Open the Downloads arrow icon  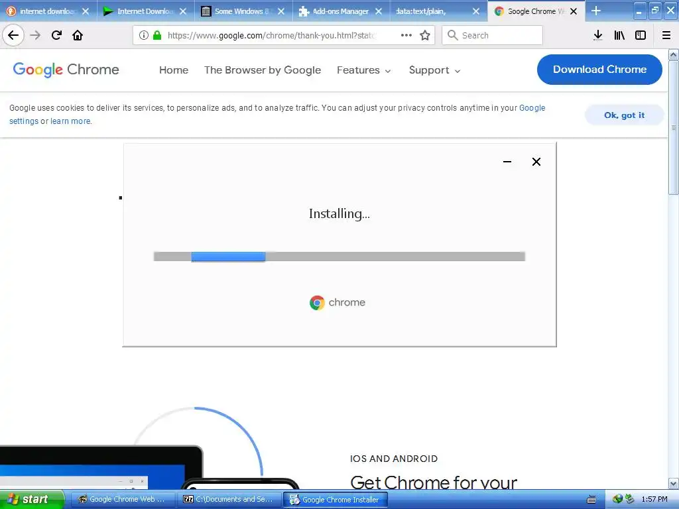tap(598, 35)
